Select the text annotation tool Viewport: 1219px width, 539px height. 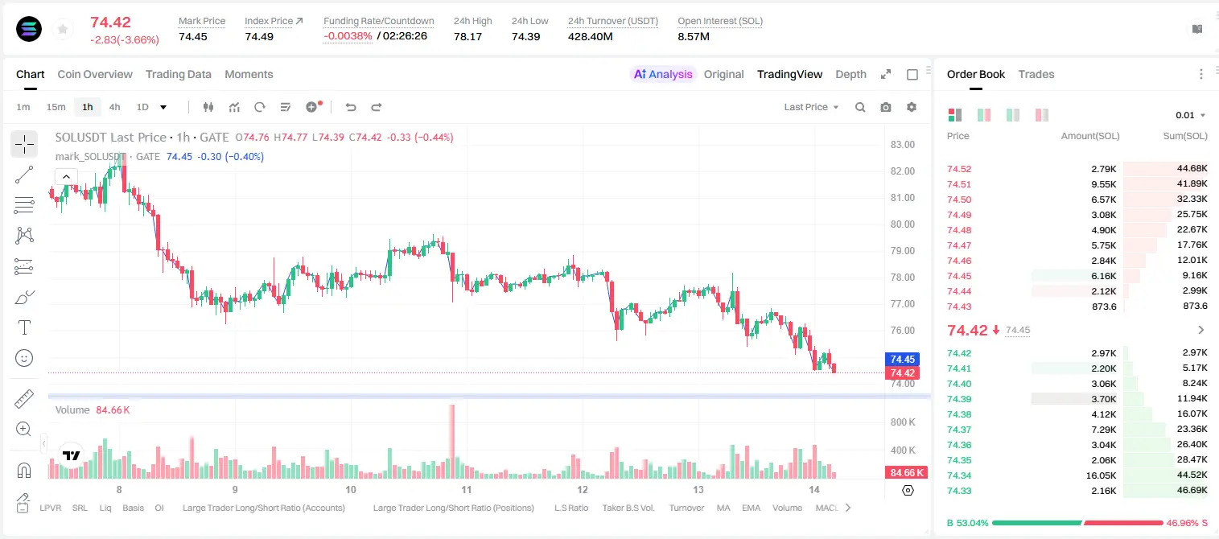(24, 327)
